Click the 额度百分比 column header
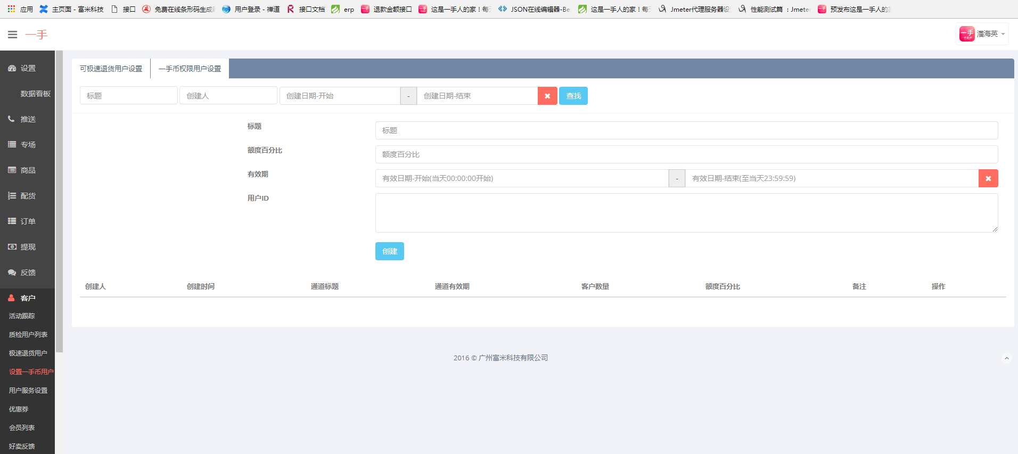 tap(723, 286)
